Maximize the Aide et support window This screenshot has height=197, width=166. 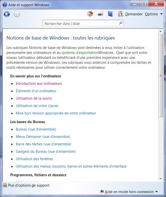tap(143, 3)
